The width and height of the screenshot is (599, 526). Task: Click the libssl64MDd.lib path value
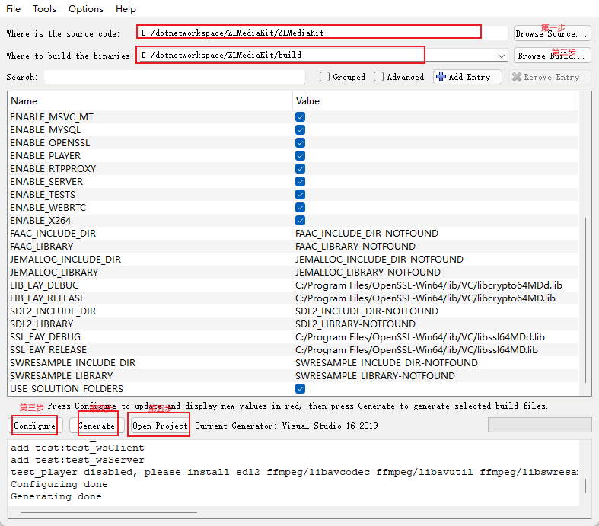[x=420, y=337]
